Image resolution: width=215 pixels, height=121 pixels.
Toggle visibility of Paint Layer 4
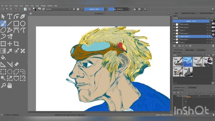pyautogui.click(x=174, y=33)
